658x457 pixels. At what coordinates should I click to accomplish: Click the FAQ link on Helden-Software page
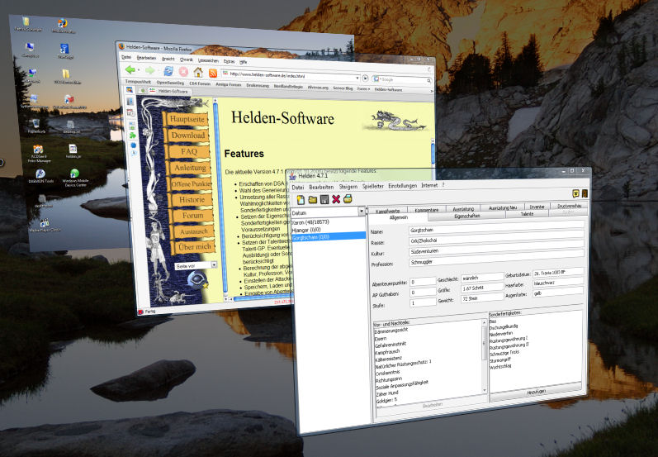coord(189,151)
